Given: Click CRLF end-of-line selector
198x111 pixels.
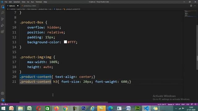Looking at the screenshot, I should pos(183,104).
